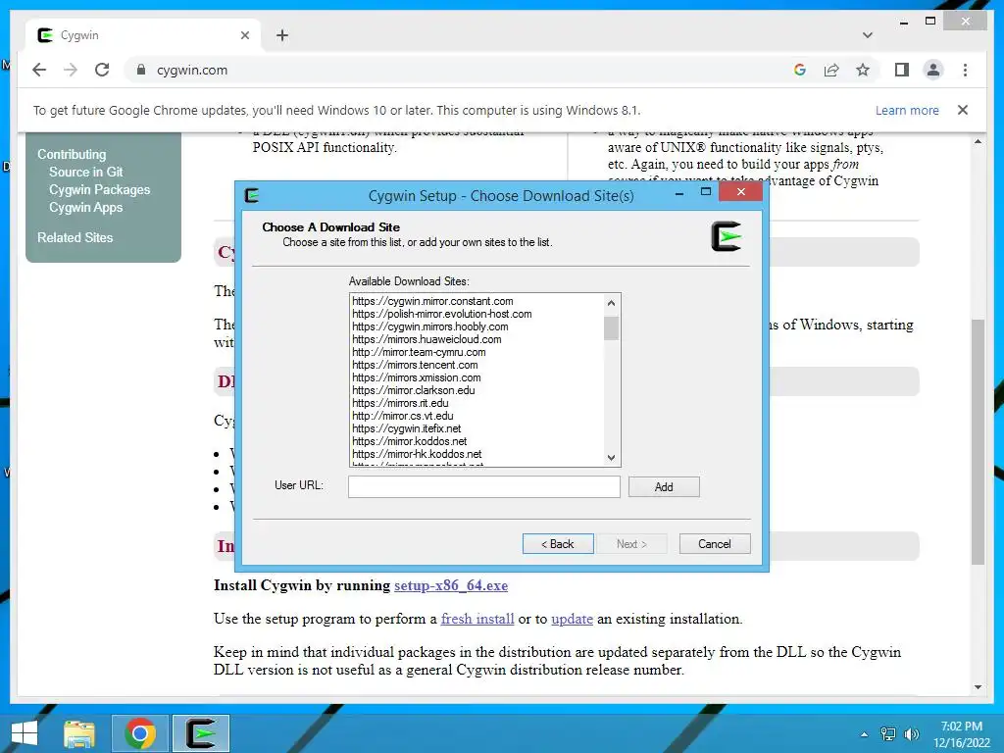Download setup-x86_64.exe link
The image size is (1004, 753).
[451, 585]
